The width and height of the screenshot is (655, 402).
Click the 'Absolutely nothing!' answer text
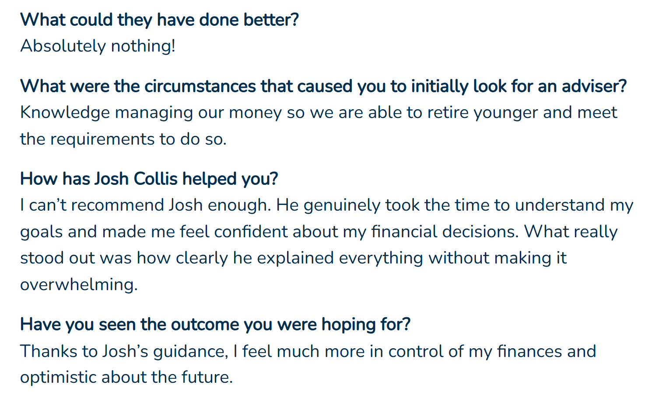(98, 46)
